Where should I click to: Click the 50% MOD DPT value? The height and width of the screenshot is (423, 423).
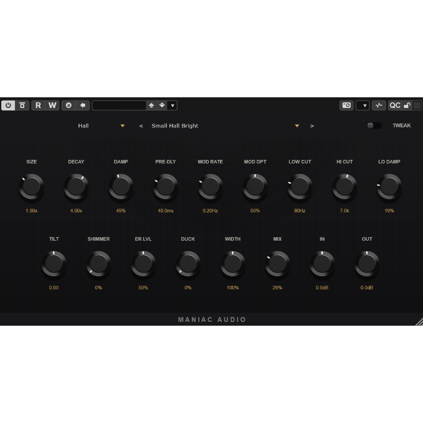coord(255,211)
